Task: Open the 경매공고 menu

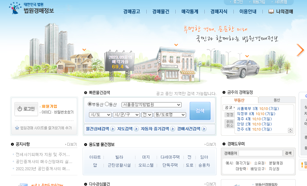Action: click(132, 12)
